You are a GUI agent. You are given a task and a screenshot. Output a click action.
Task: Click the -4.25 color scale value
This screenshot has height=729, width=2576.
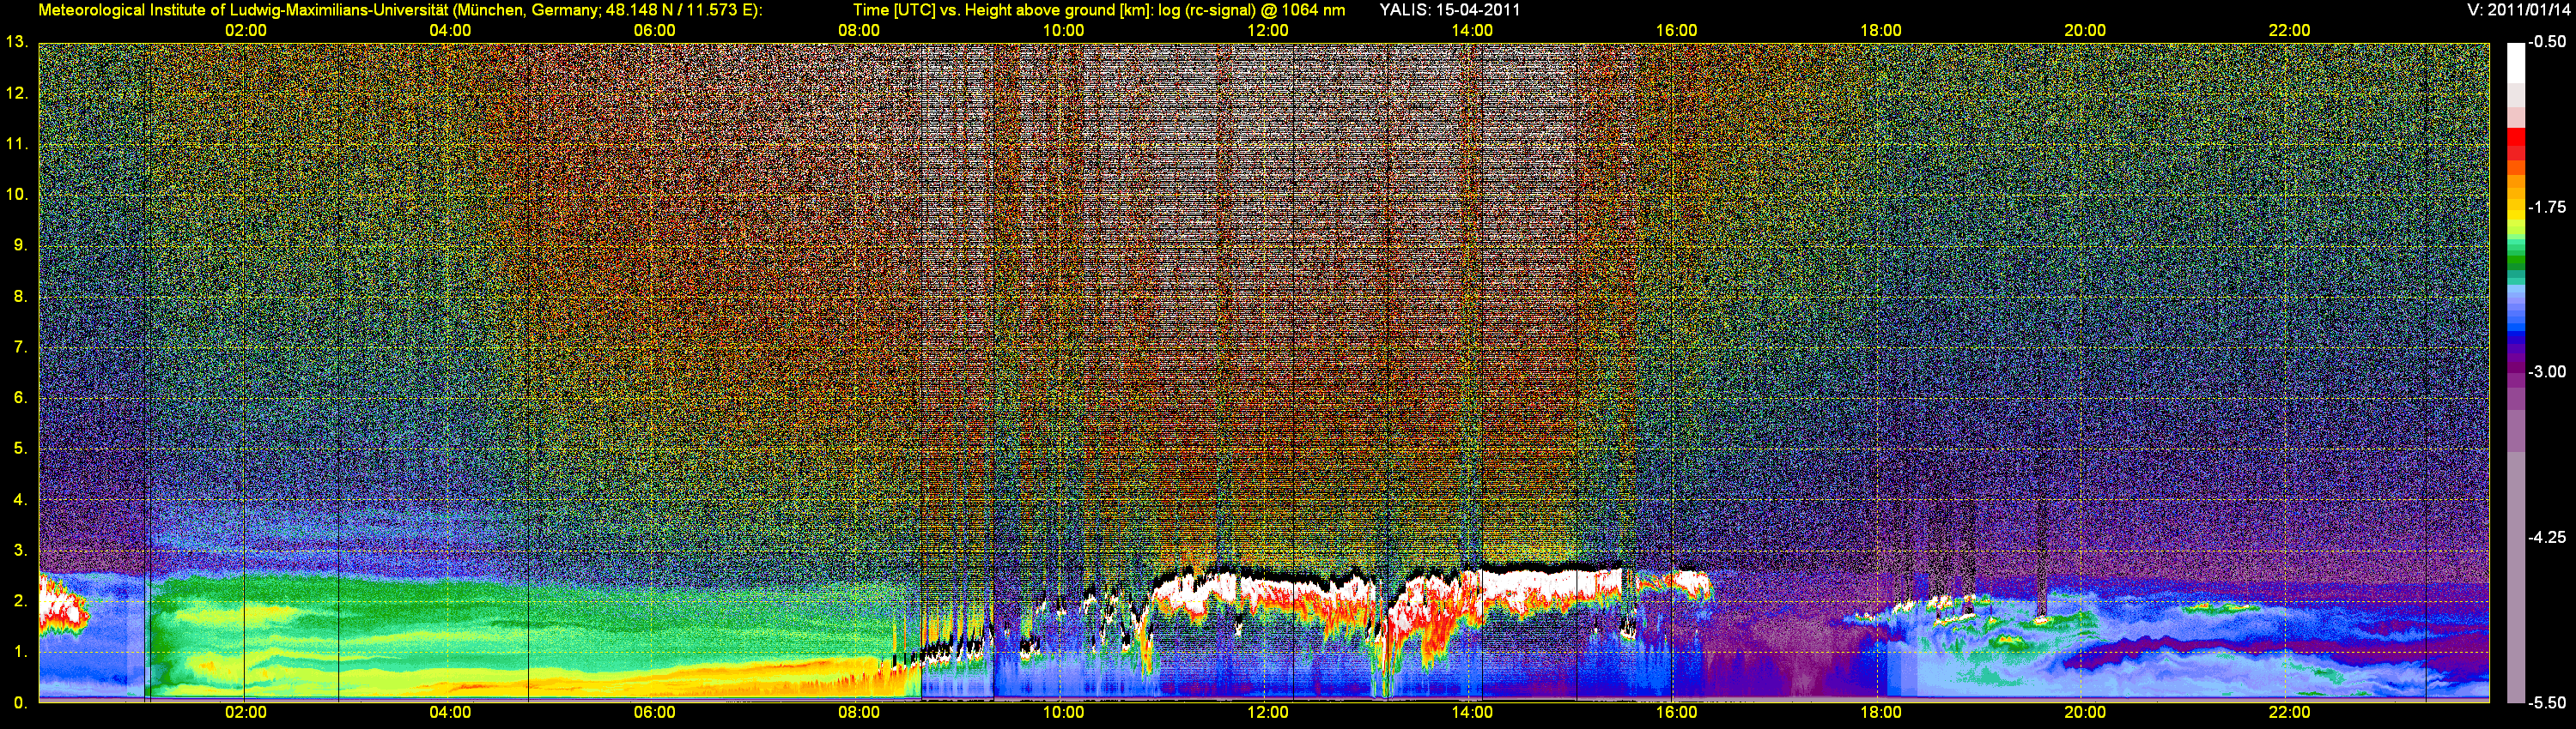point(2547,537)
